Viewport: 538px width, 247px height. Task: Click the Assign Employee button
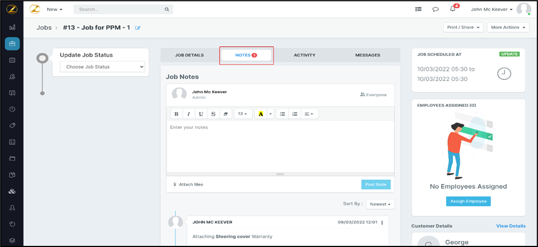[468, 201]
